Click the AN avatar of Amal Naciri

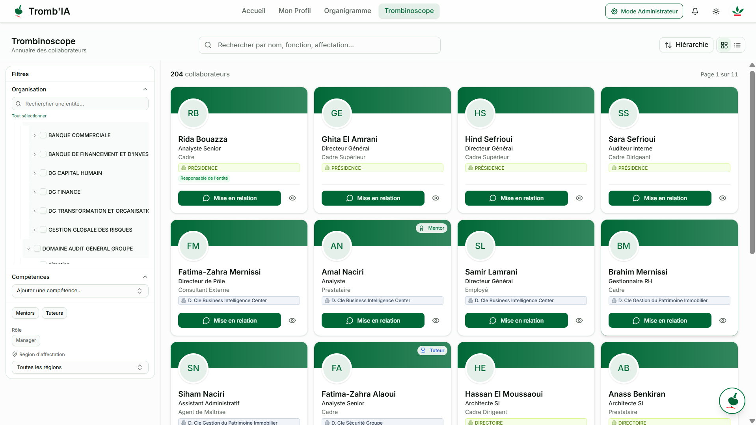pos(337,246)
